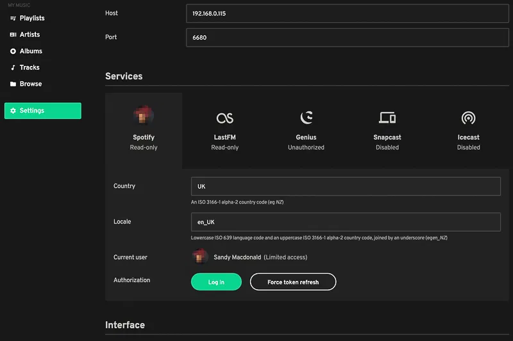Screen dimensions: 513x341
Task: Click the Browse folder icon
Action: point(13,84)
